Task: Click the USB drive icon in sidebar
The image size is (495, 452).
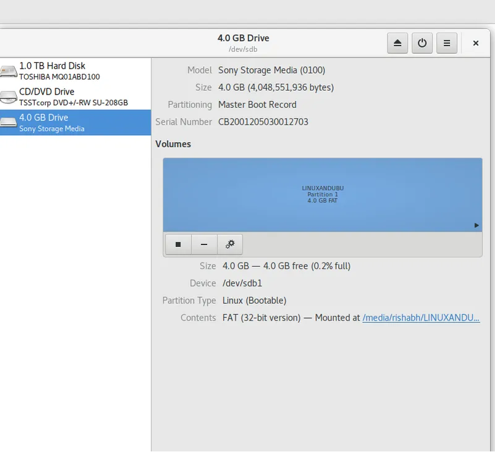Action: (9, 123)
